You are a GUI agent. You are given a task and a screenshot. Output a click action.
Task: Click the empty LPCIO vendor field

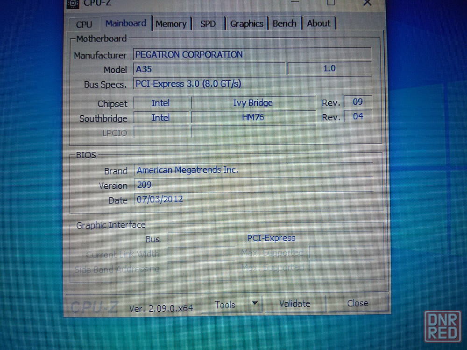(161, 132)
